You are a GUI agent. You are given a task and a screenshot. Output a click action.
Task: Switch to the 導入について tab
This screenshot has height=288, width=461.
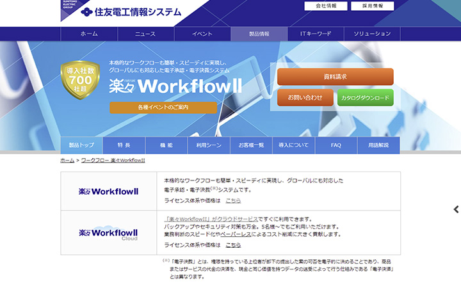pyautogui.click(x=294, y=145)
